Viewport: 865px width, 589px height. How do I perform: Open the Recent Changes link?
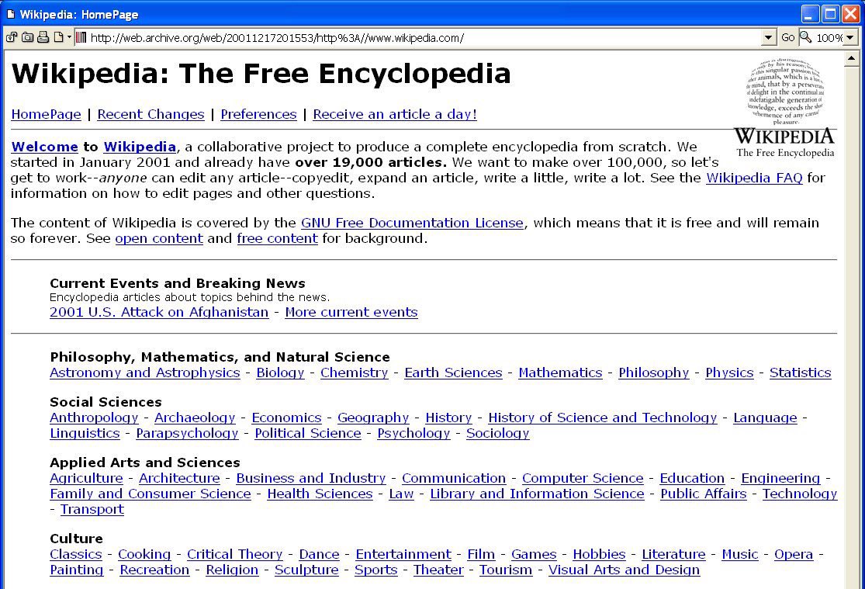click(151, 114)
